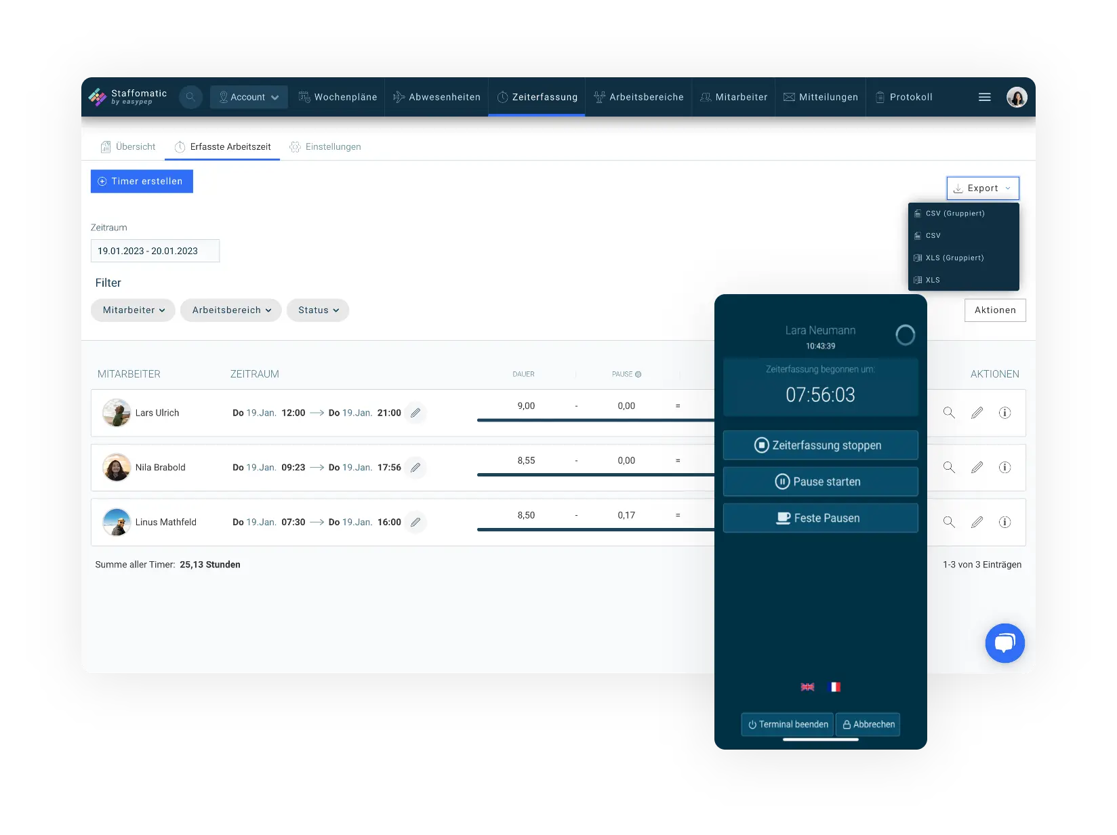Select the English flag in the terminal

[x=807, y=687]
